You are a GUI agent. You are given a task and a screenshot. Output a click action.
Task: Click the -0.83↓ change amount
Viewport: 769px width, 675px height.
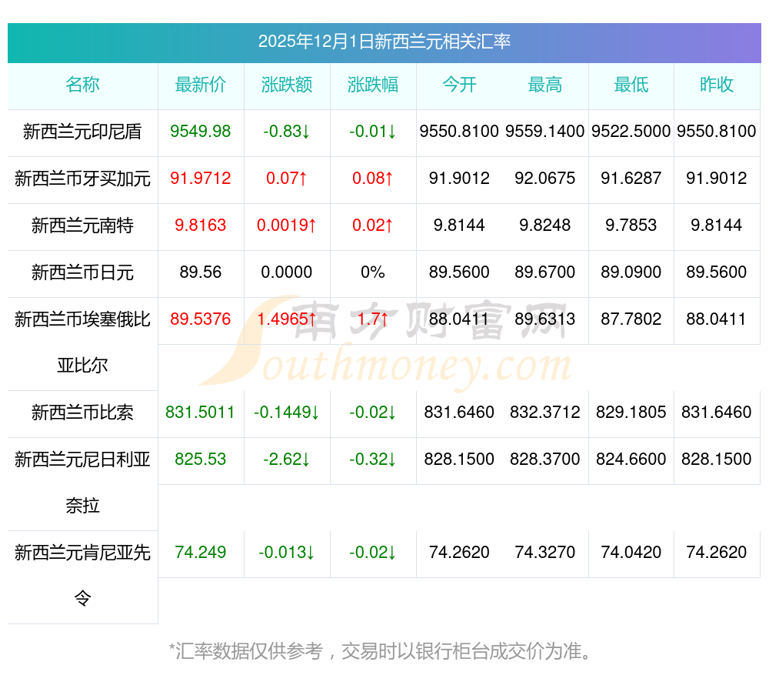coord(287,132)
